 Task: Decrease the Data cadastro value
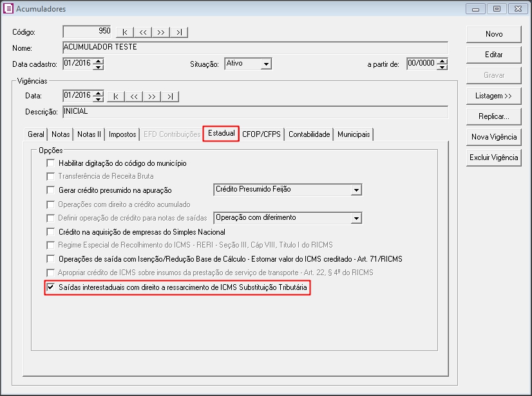pyautogui.click(x=99, y=67)
